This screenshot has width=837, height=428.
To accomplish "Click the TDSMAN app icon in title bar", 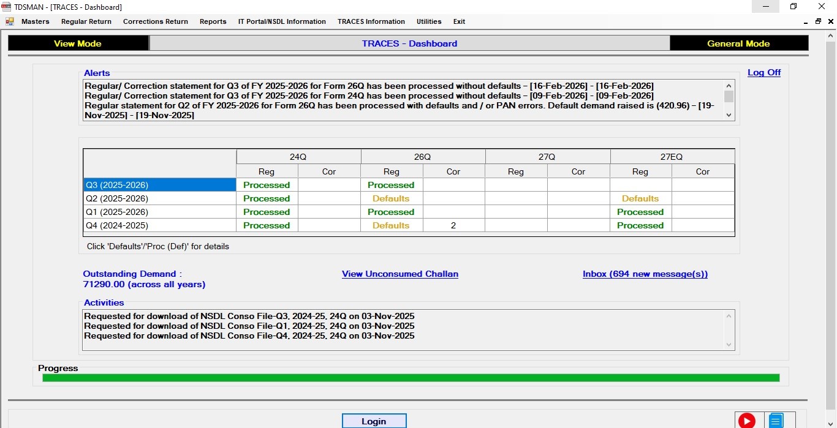I will tap(7, 7).
